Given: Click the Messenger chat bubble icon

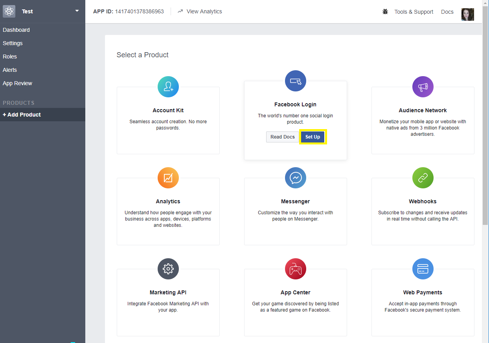Looking at the screenshot, I should point(296,178).
